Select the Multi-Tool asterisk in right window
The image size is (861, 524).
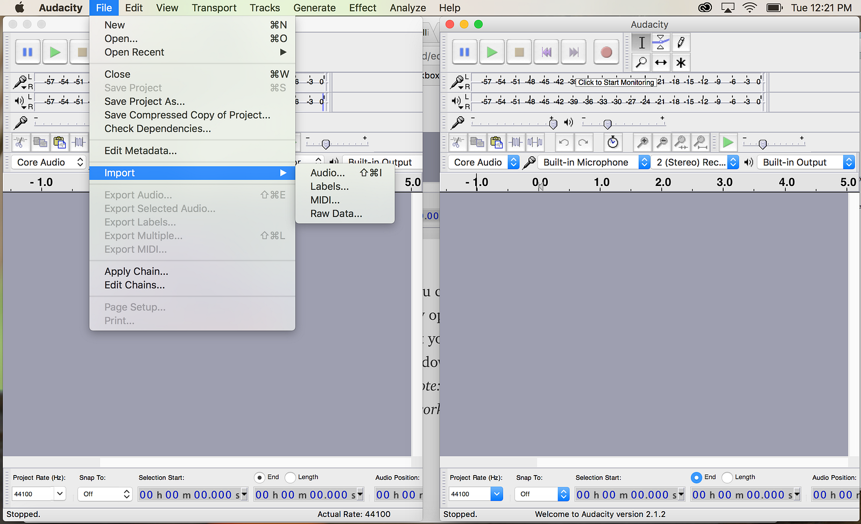681,62
